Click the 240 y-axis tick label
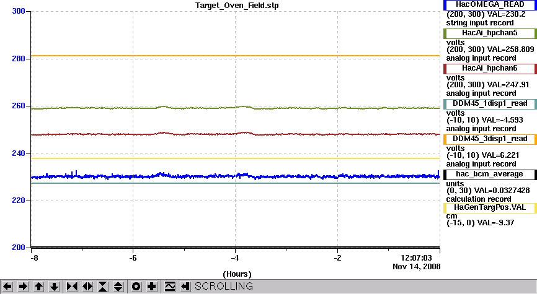This screenshot has width=537, height=294. pos(19,153)
